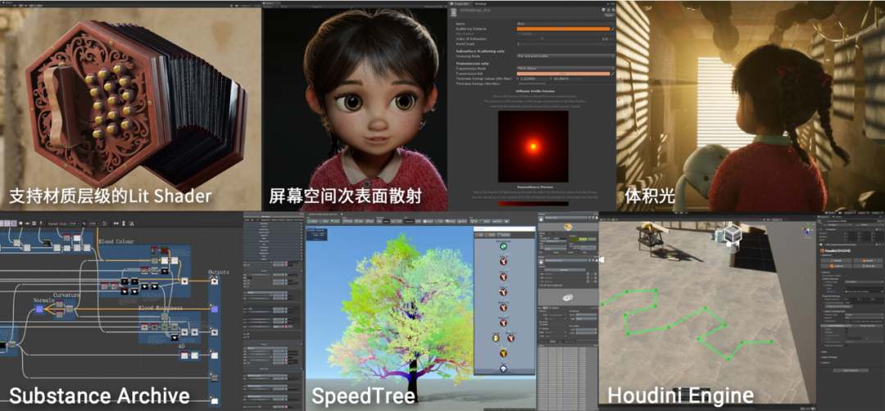Select the yellow leaf node beside Branch 1
This screenshot has height=411, width=885.
(496, 338)
